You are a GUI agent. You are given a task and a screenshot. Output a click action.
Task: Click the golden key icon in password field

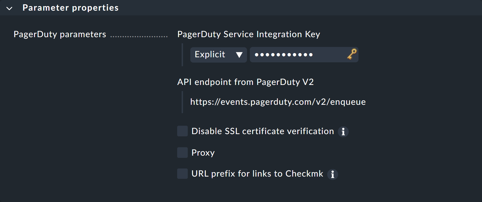pyautogui.click(x=352, y=54)
